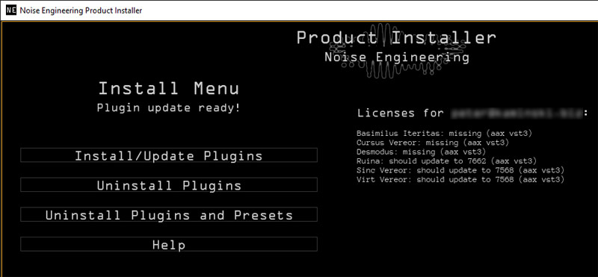This screenshot has height=277, width=598.
Task: Click the 'Licenses for' heading text
Action: (x=401, y=113)
